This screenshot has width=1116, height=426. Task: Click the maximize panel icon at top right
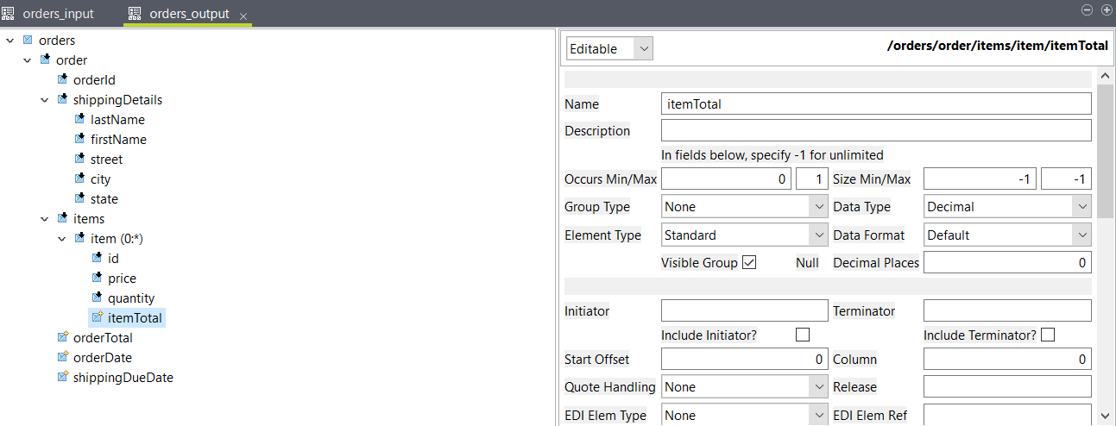(1106, 10)
